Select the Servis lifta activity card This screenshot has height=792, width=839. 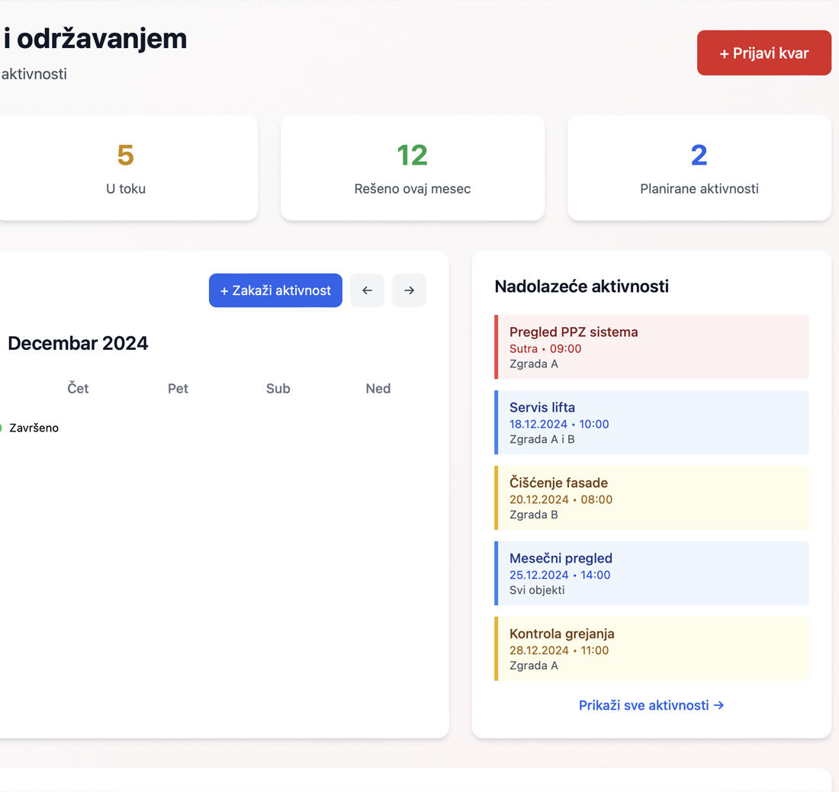(x=651, y=422)
